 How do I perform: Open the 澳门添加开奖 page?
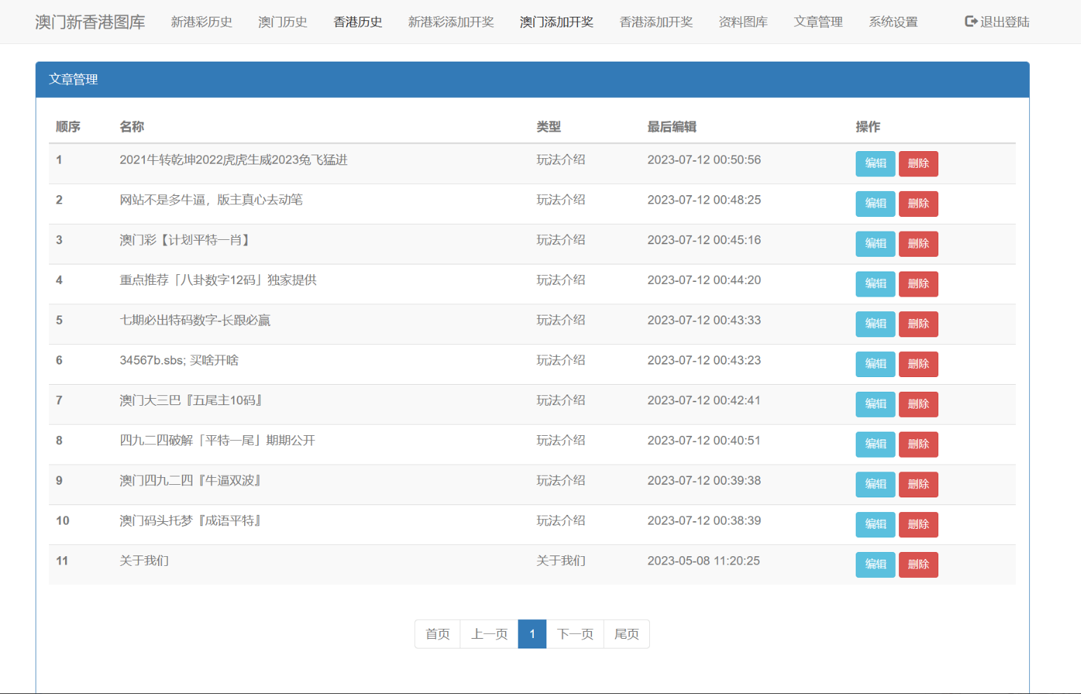click(x=556, y=22)
